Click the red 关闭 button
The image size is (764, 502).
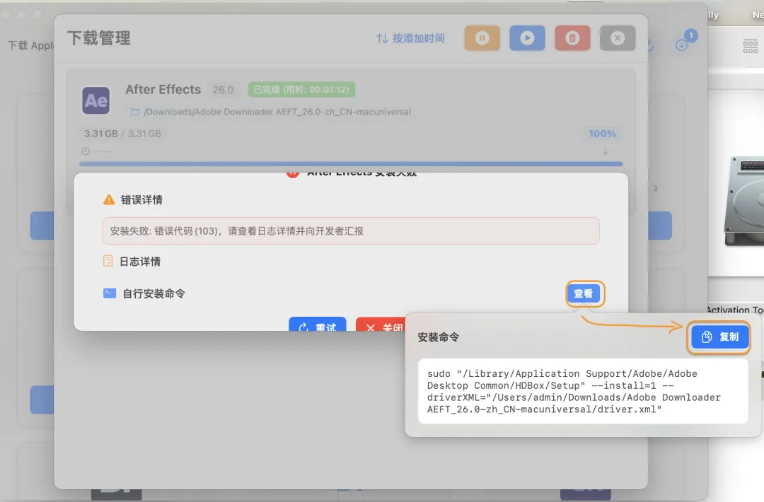(381, 325)
